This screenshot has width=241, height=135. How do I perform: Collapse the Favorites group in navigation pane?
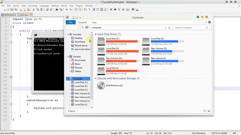coord(68,34)
